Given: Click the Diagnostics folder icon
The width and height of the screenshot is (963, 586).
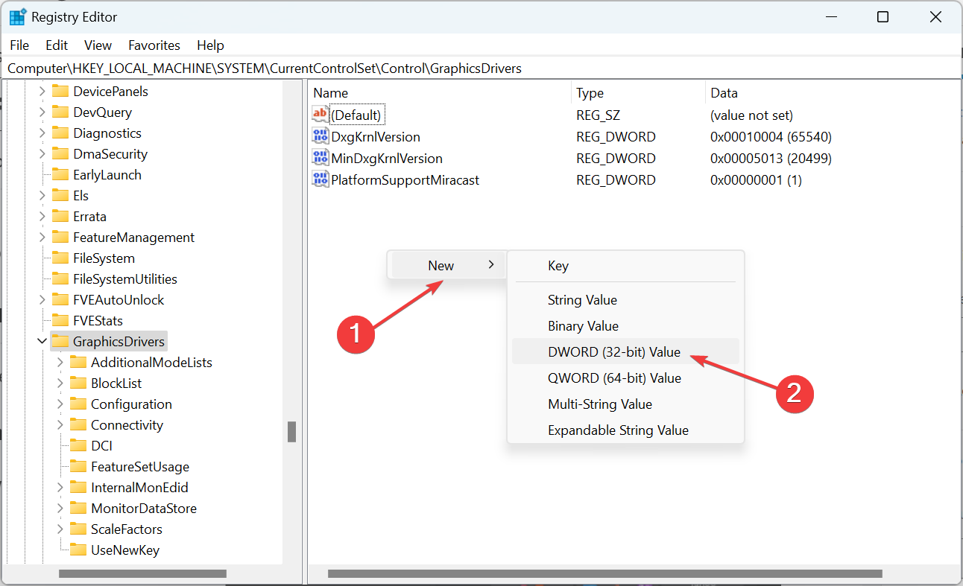Looking at the screenshot, I should (60, 133).
